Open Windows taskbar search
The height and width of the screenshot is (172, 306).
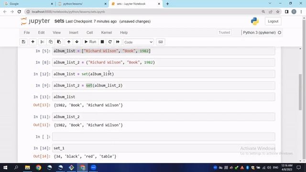[x=16, y=168]
